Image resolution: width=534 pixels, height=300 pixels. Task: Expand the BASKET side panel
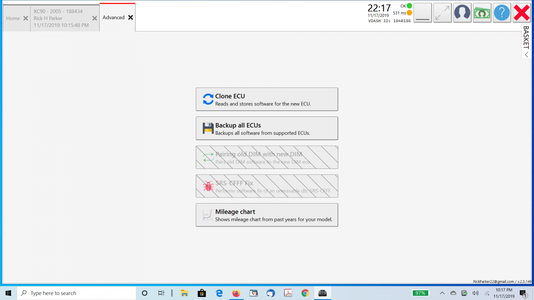[526, 42]
